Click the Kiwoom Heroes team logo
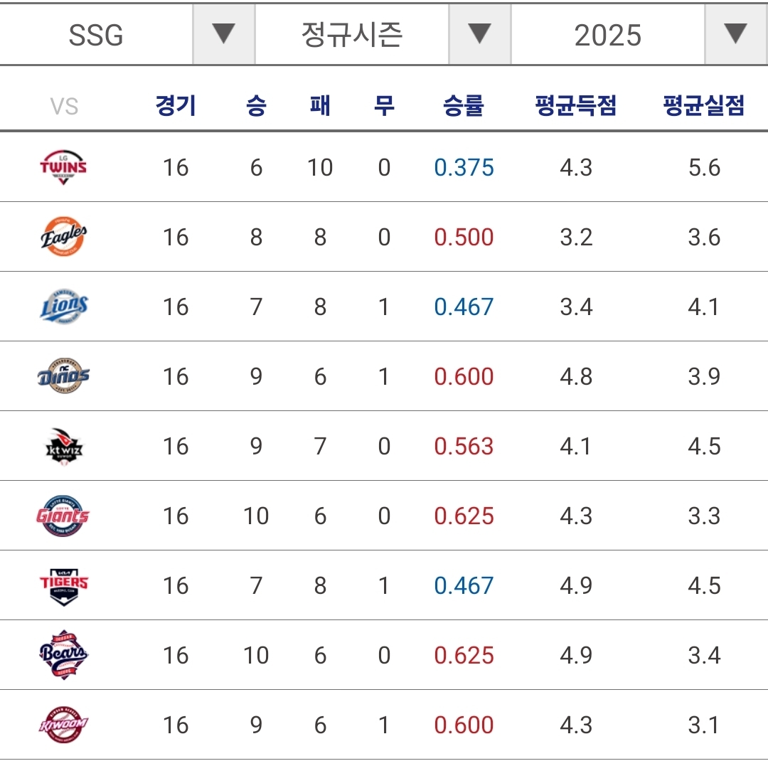 click(63, 725)
